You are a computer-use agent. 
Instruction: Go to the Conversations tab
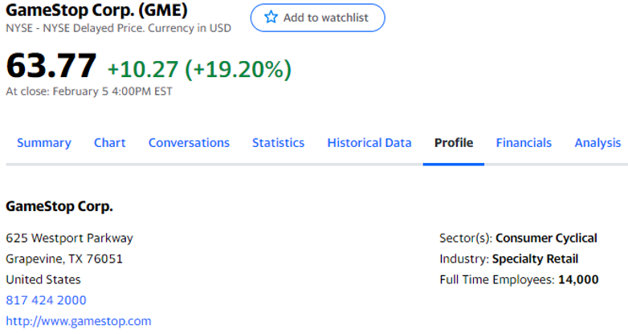coord(189,143)
